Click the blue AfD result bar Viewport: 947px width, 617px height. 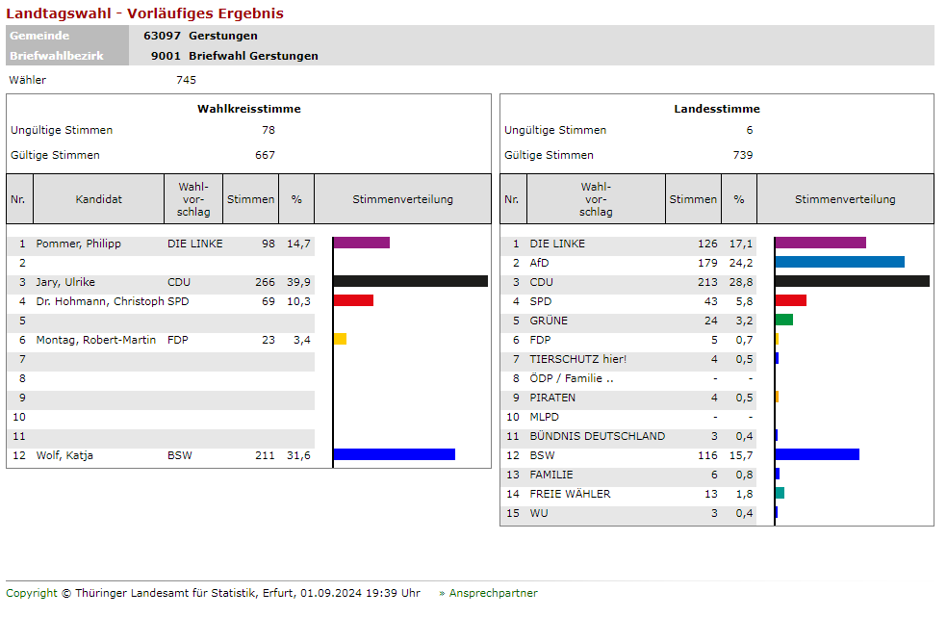point(839,262)
